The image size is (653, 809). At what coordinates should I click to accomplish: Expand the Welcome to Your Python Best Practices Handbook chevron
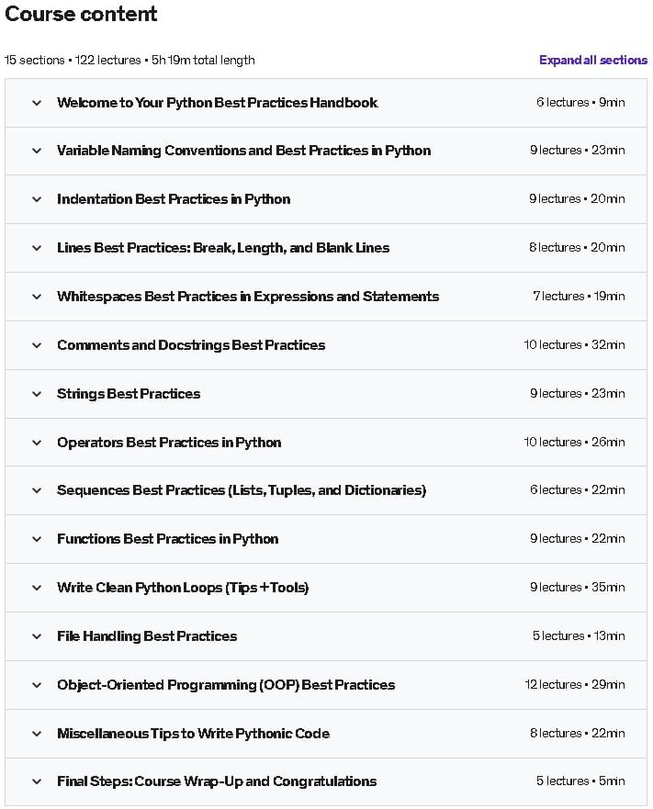pos(37,103)
